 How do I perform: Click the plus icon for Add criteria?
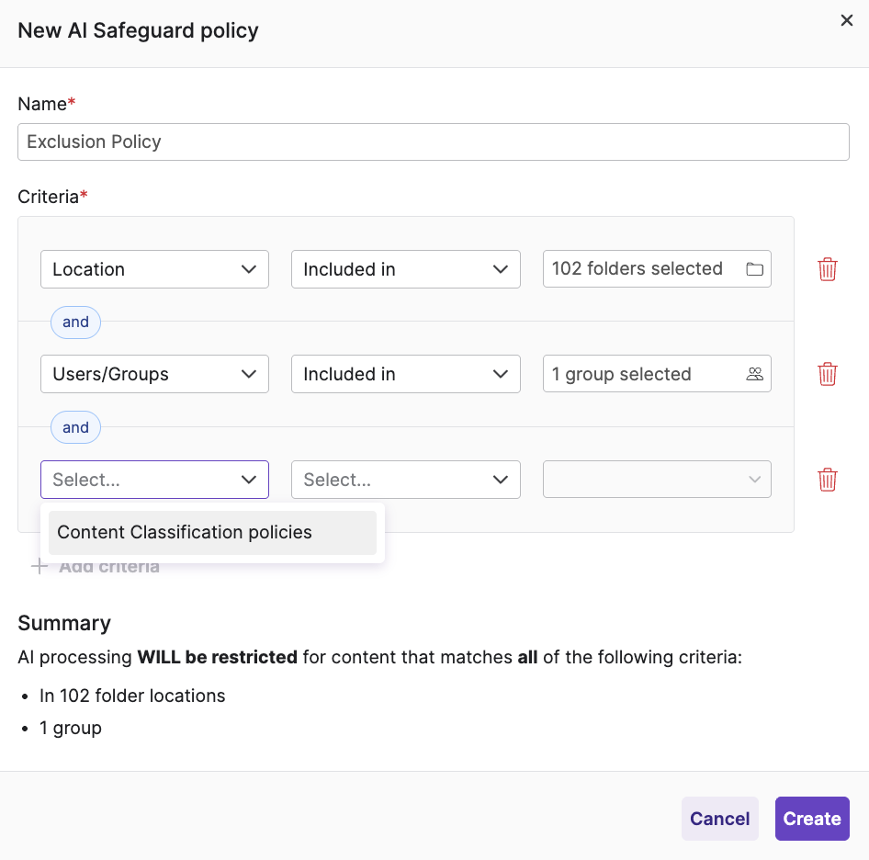tap(39, 566)
